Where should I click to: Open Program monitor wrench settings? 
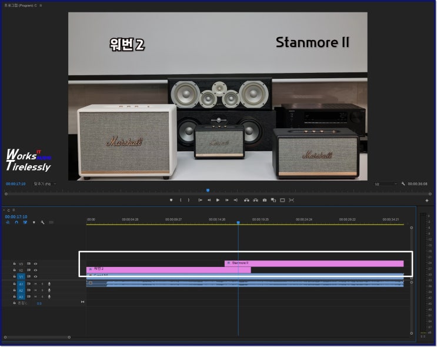(x=403, y=183)
